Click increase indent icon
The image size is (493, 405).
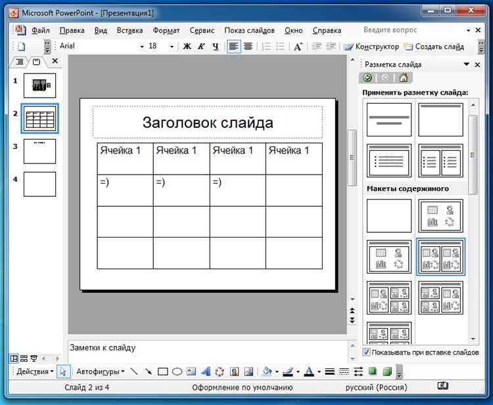(331, 47)
